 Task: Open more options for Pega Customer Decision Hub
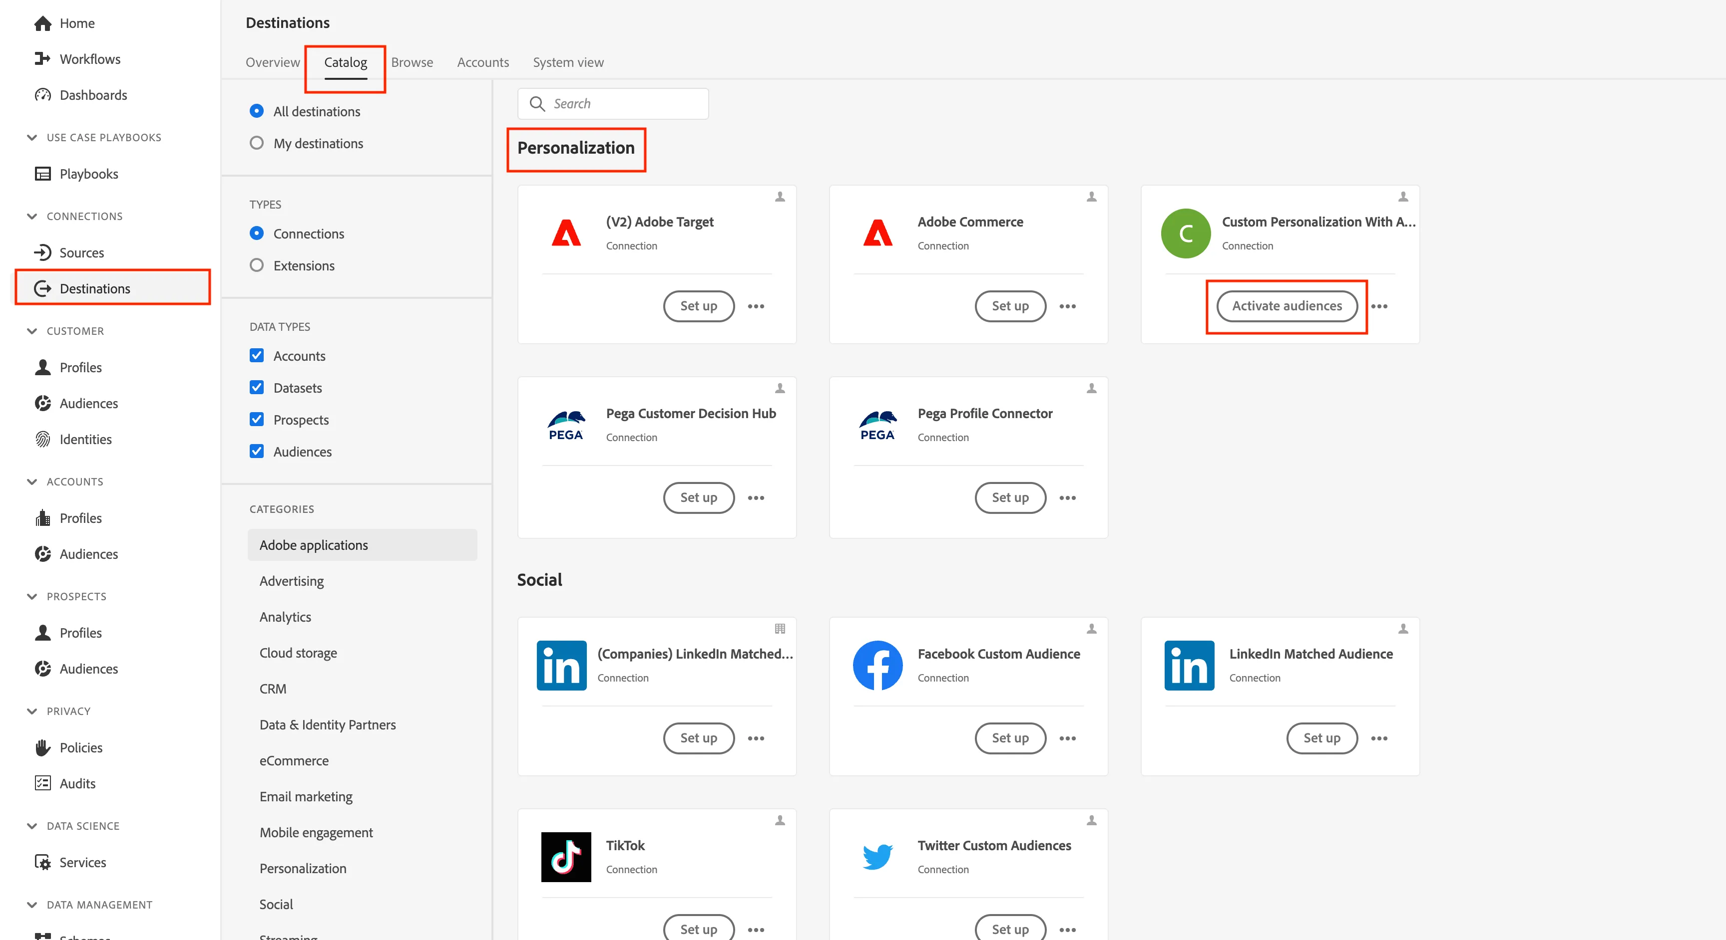pyautogui.click(x=756, y=498)
